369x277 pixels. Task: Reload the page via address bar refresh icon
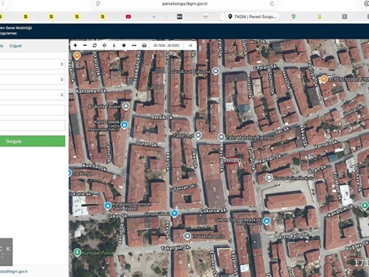[272, 4]
